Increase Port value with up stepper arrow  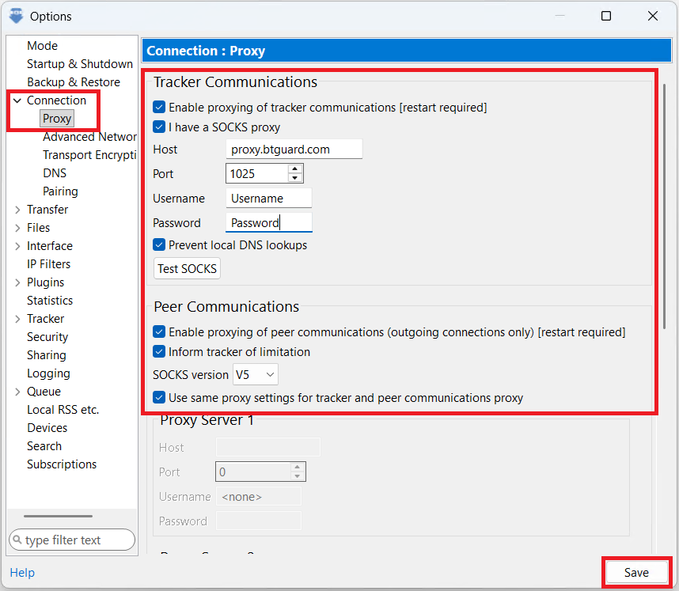[295, 169]
